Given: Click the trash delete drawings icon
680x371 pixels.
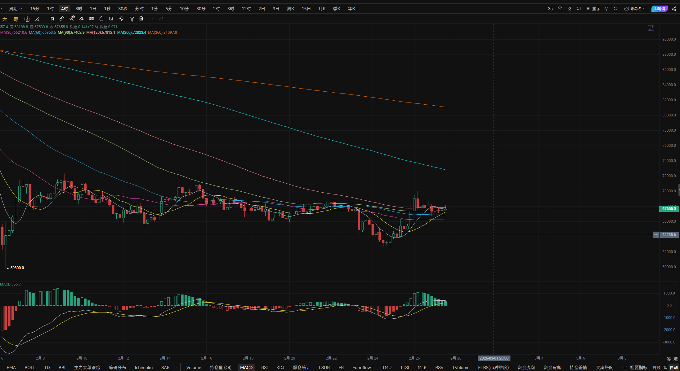Looking at the screenshot, I should tap(141, 19).
